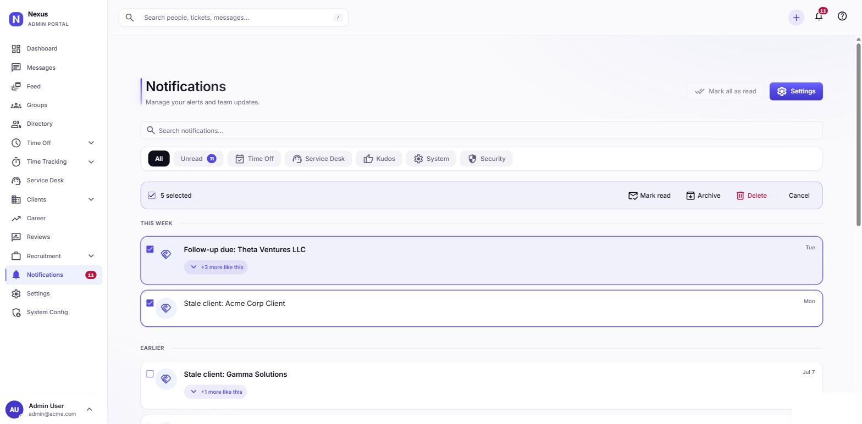Open the Dashboard sidebar icon

[x=16, y=49]
